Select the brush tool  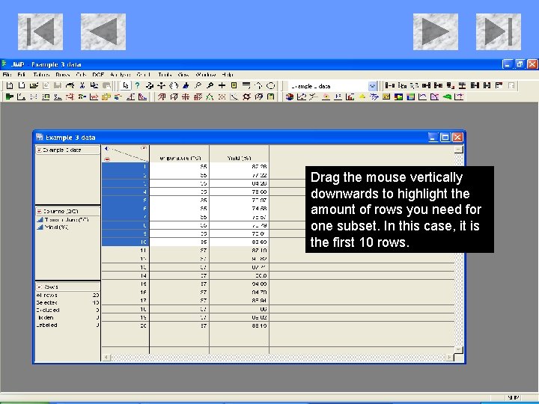(186, 85)
